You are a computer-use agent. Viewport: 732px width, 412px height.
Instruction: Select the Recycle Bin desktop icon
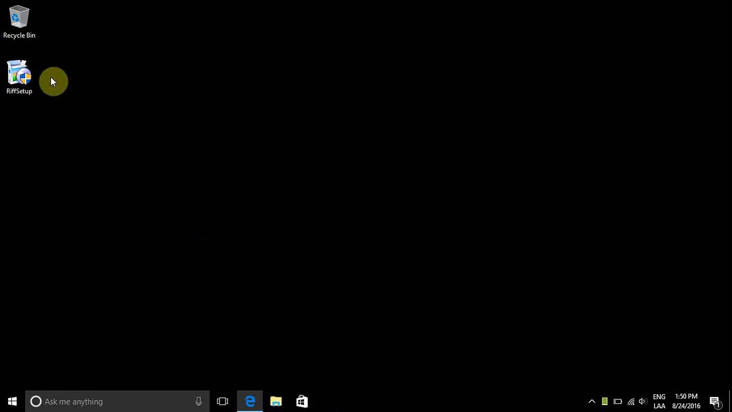(x=19, y=22)
